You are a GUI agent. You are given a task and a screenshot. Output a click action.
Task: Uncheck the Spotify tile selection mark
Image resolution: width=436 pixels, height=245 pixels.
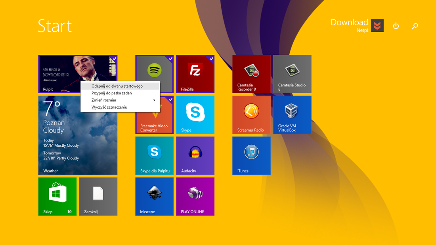tap(170, 59)
